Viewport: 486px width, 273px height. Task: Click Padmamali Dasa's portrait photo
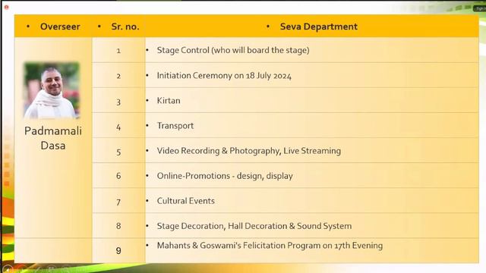(x=52, y=90)
